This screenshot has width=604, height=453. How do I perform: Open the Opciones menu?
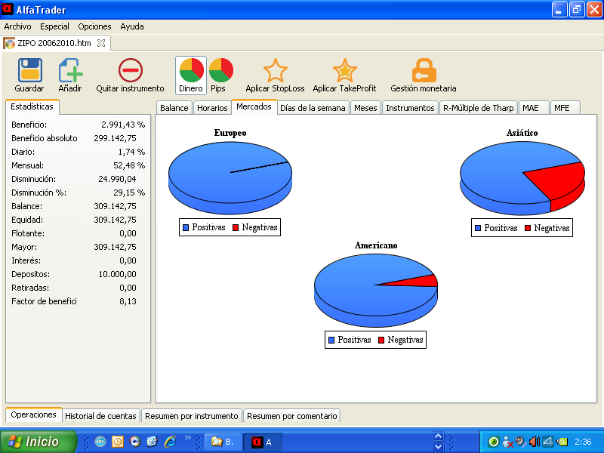(x=94, y=26)
